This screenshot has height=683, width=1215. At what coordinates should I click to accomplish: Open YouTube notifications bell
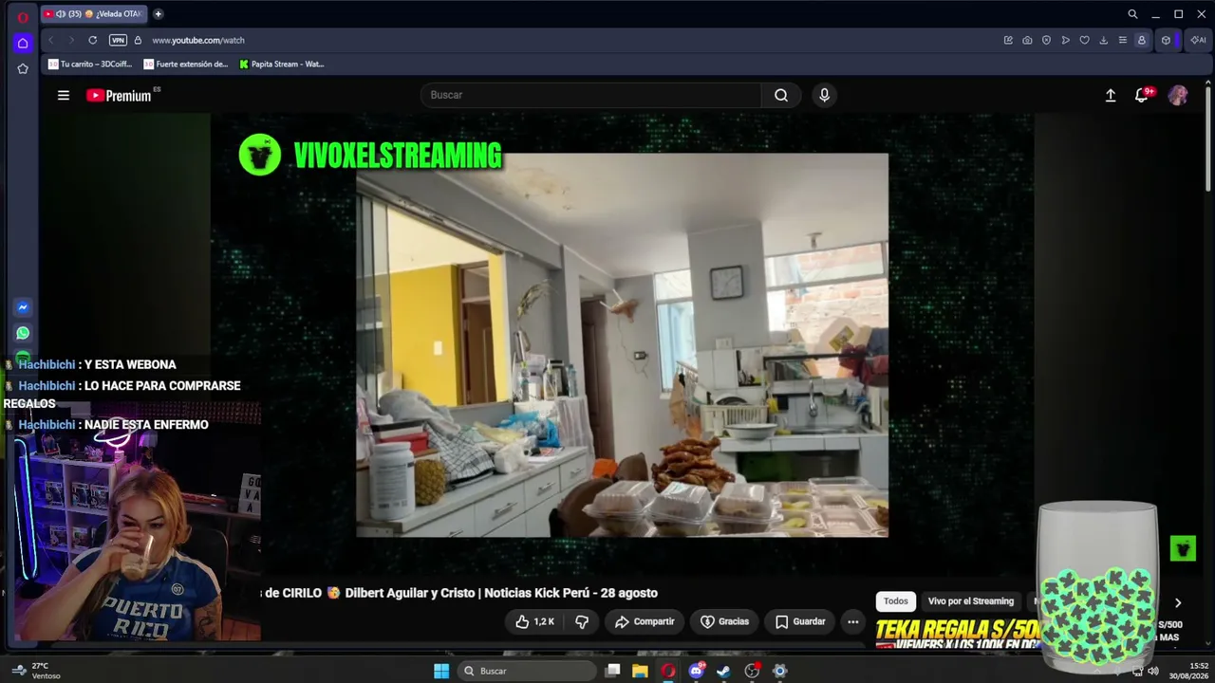(1142, 95)
